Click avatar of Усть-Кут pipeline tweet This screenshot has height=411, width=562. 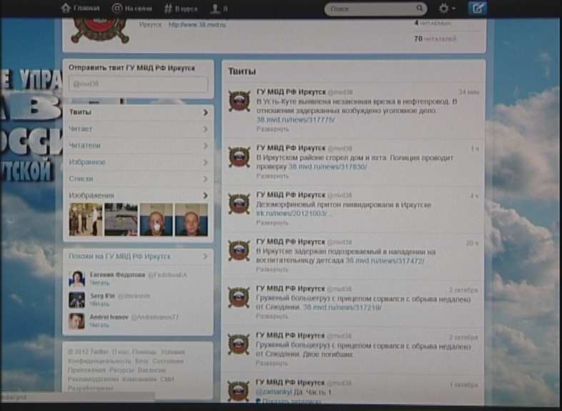coord(239,101)
